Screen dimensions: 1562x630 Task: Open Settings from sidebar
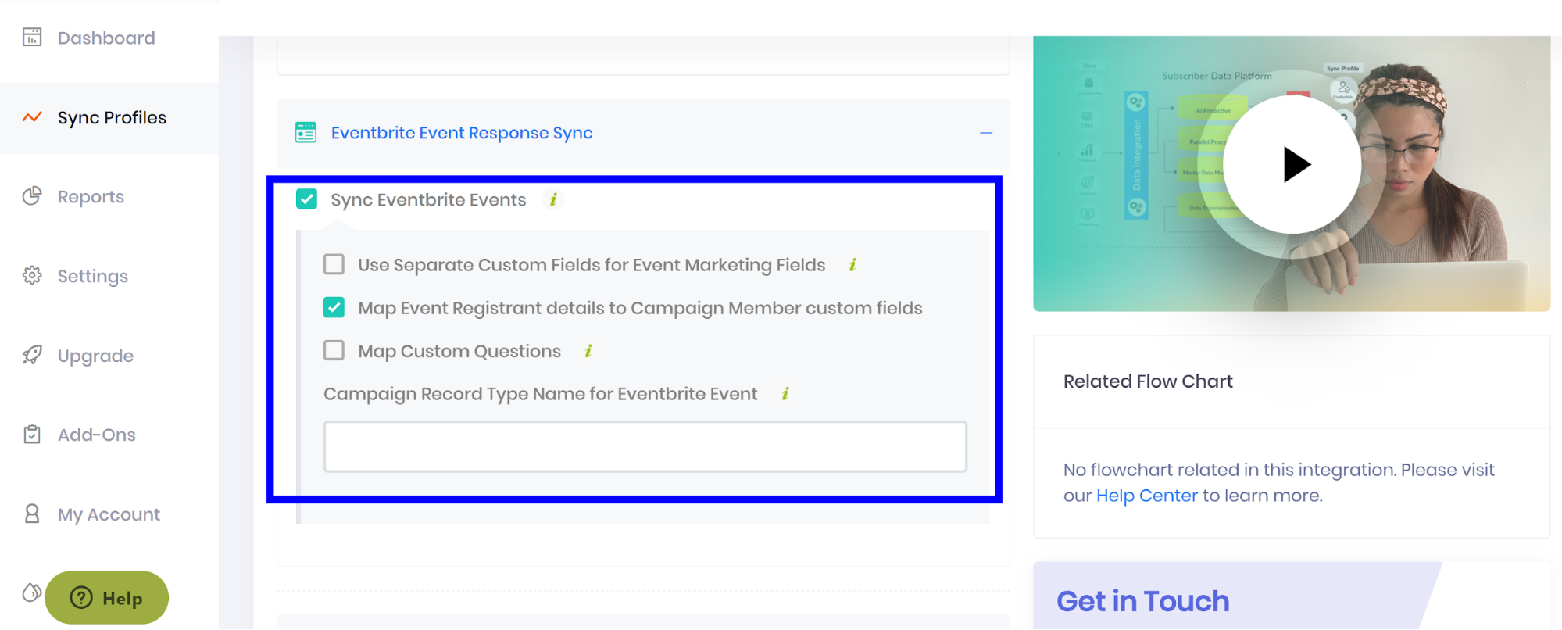point(92,276)
